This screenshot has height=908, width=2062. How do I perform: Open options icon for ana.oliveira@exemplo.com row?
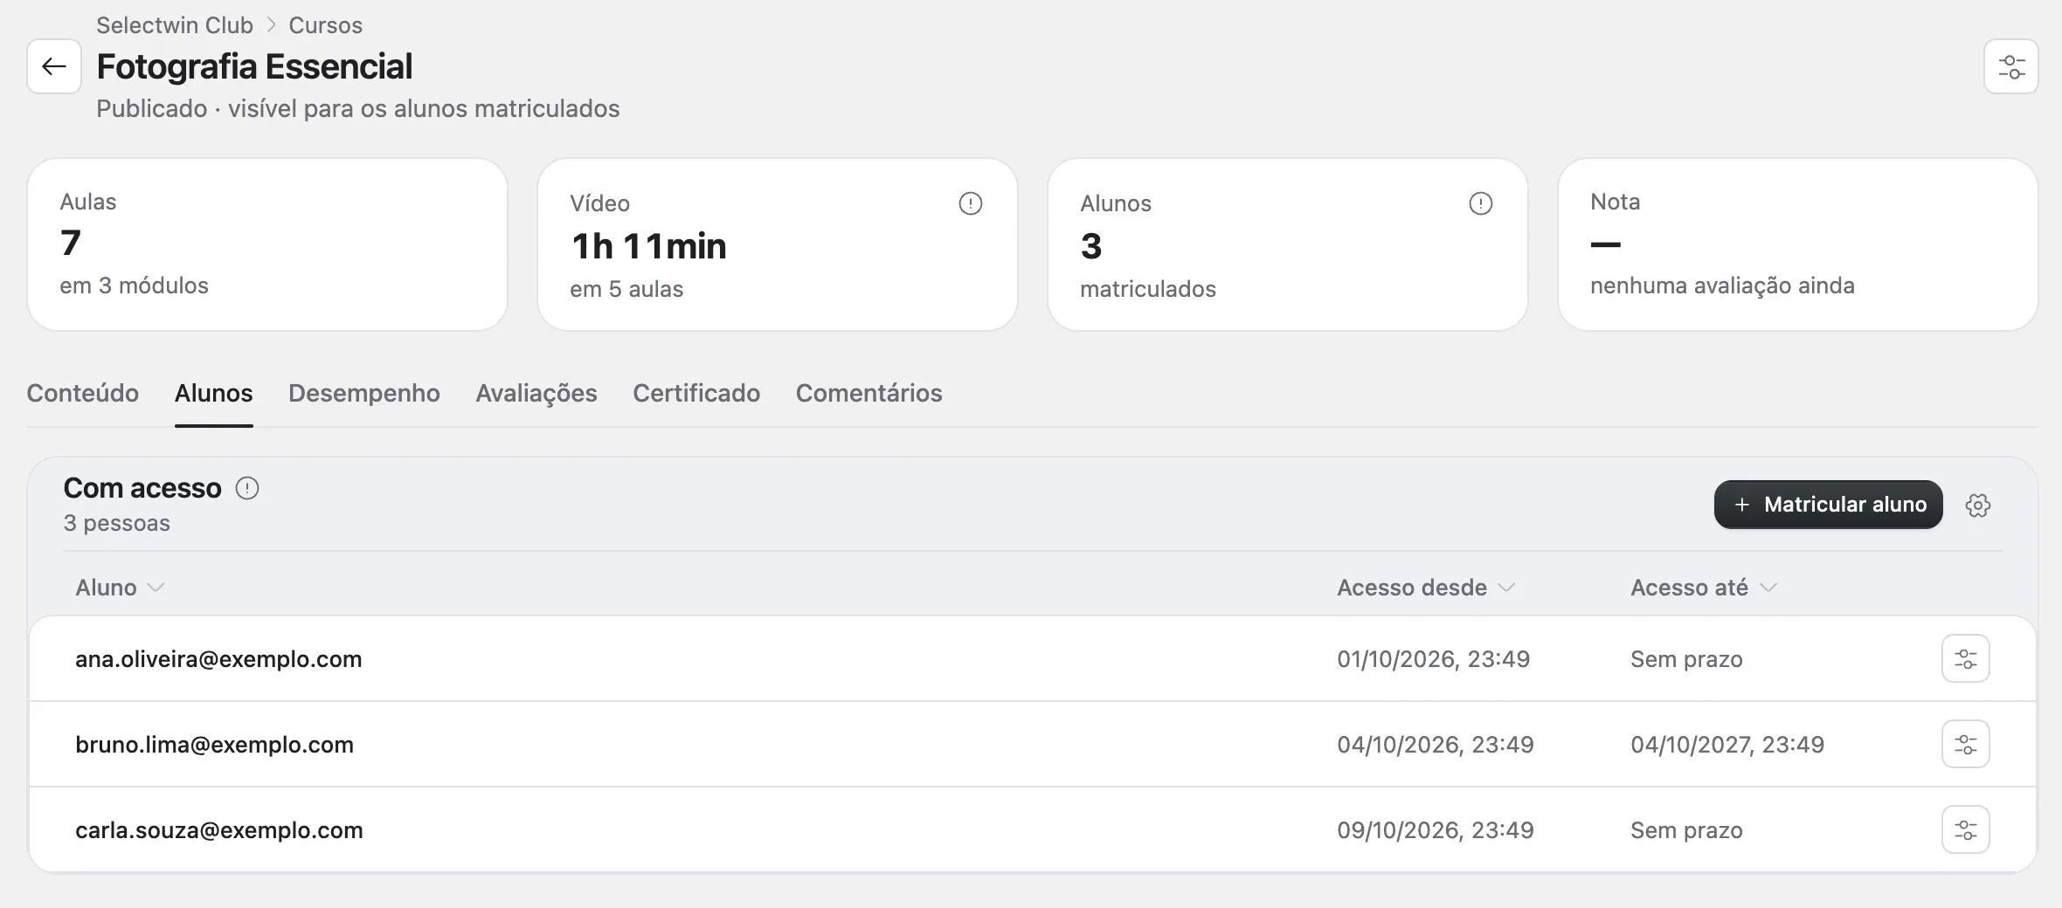[x=1965, y=658]
